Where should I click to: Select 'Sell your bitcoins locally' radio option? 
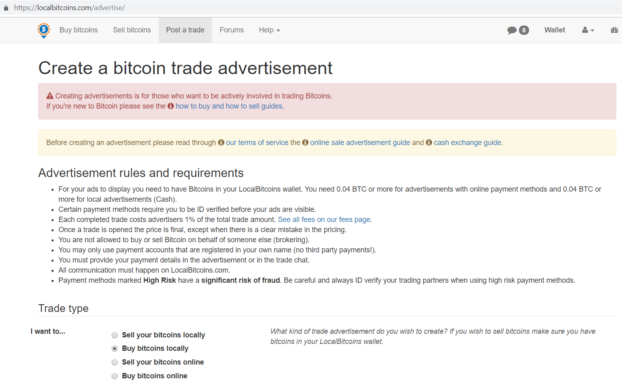pos(115,335)
